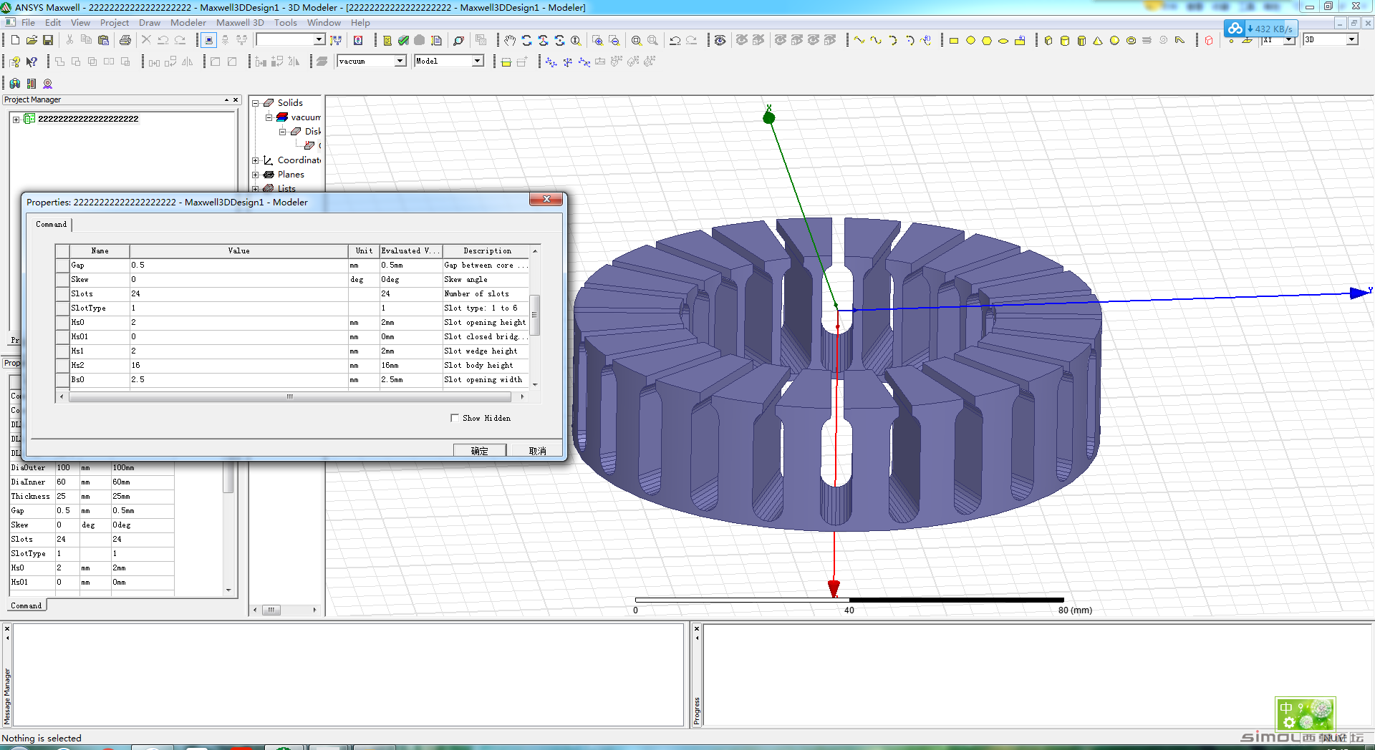
Task: Open the Tools menu
Action: tap(285, 23)
